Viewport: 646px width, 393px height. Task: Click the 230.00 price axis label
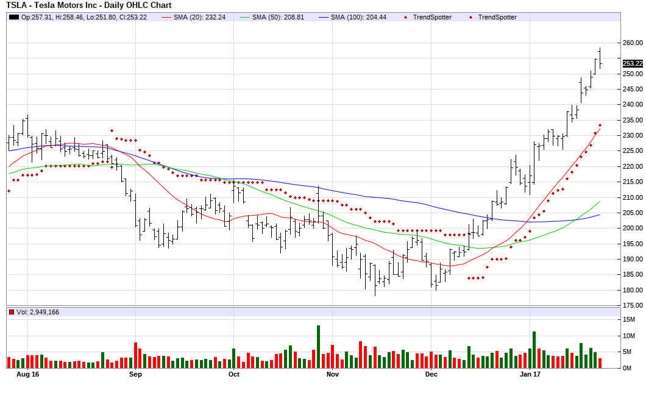click(633, 135)
